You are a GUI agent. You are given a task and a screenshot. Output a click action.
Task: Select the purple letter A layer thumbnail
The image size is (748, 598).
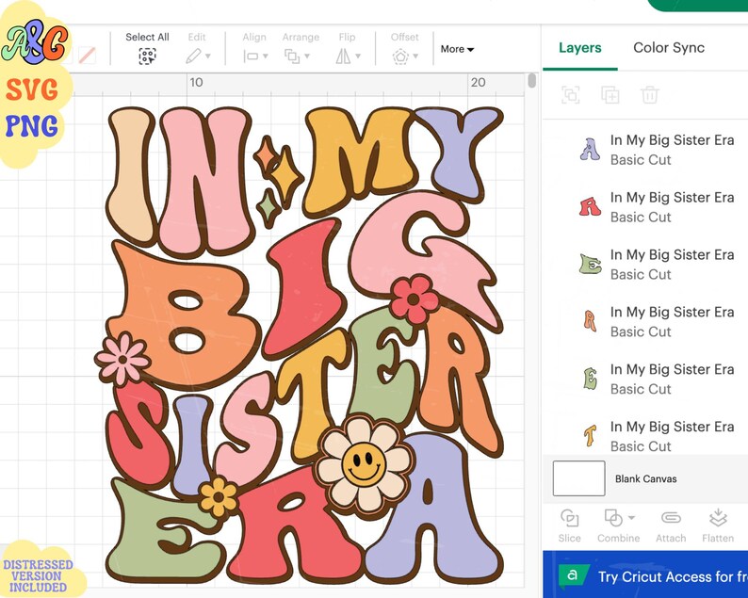590,149
